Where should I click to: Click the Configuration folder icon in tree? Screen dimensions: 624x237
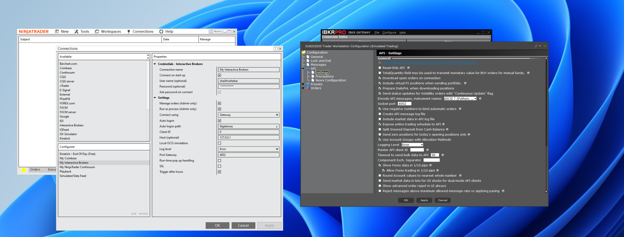(304, 53)
